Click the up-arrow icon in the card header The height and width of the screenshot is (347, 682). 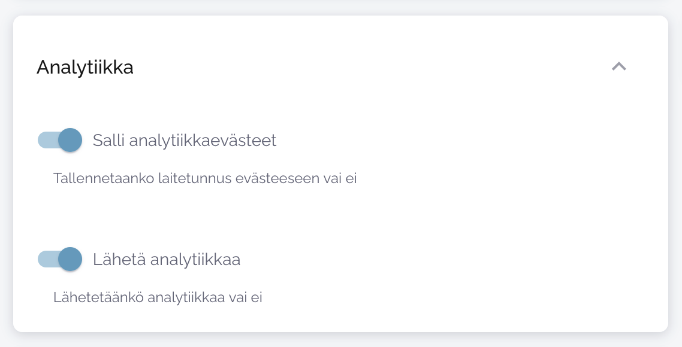point(618,67)
